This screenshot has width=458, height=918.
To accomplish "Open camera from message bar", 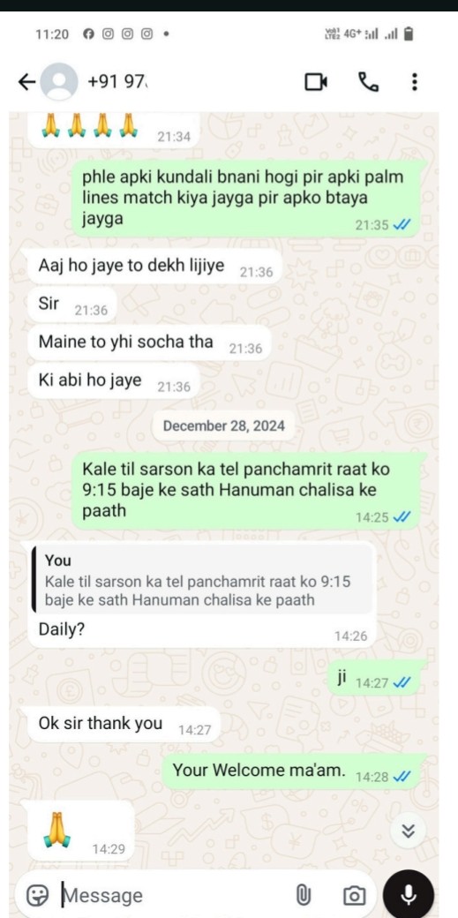I will click(x=353, y=895).
